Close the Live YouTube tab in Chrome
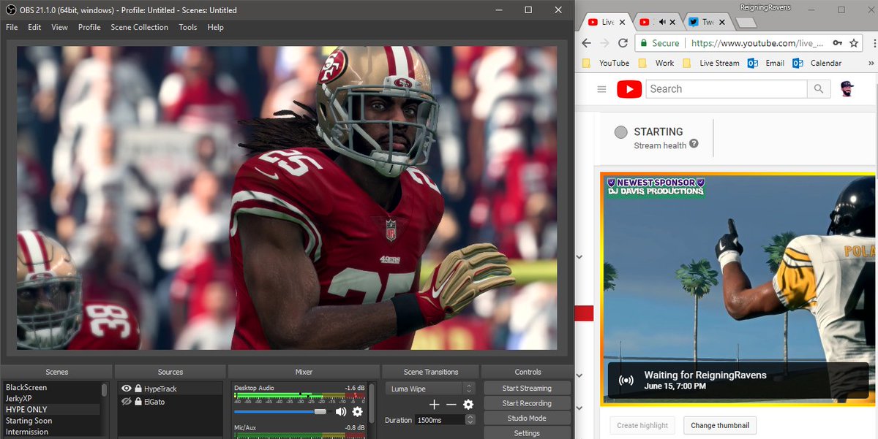This screenshot has width=878, height=439. click(623, 23)
